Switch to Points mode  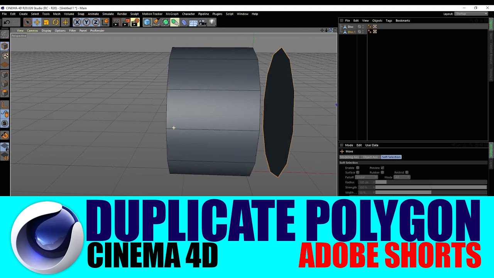pyautogui.click(x=5, y=75)
